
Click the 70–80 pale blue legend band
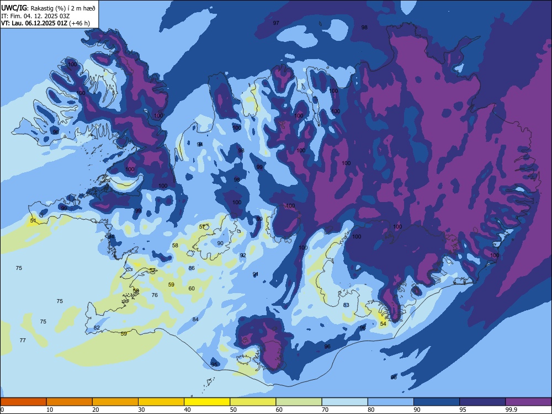point(344,402)
